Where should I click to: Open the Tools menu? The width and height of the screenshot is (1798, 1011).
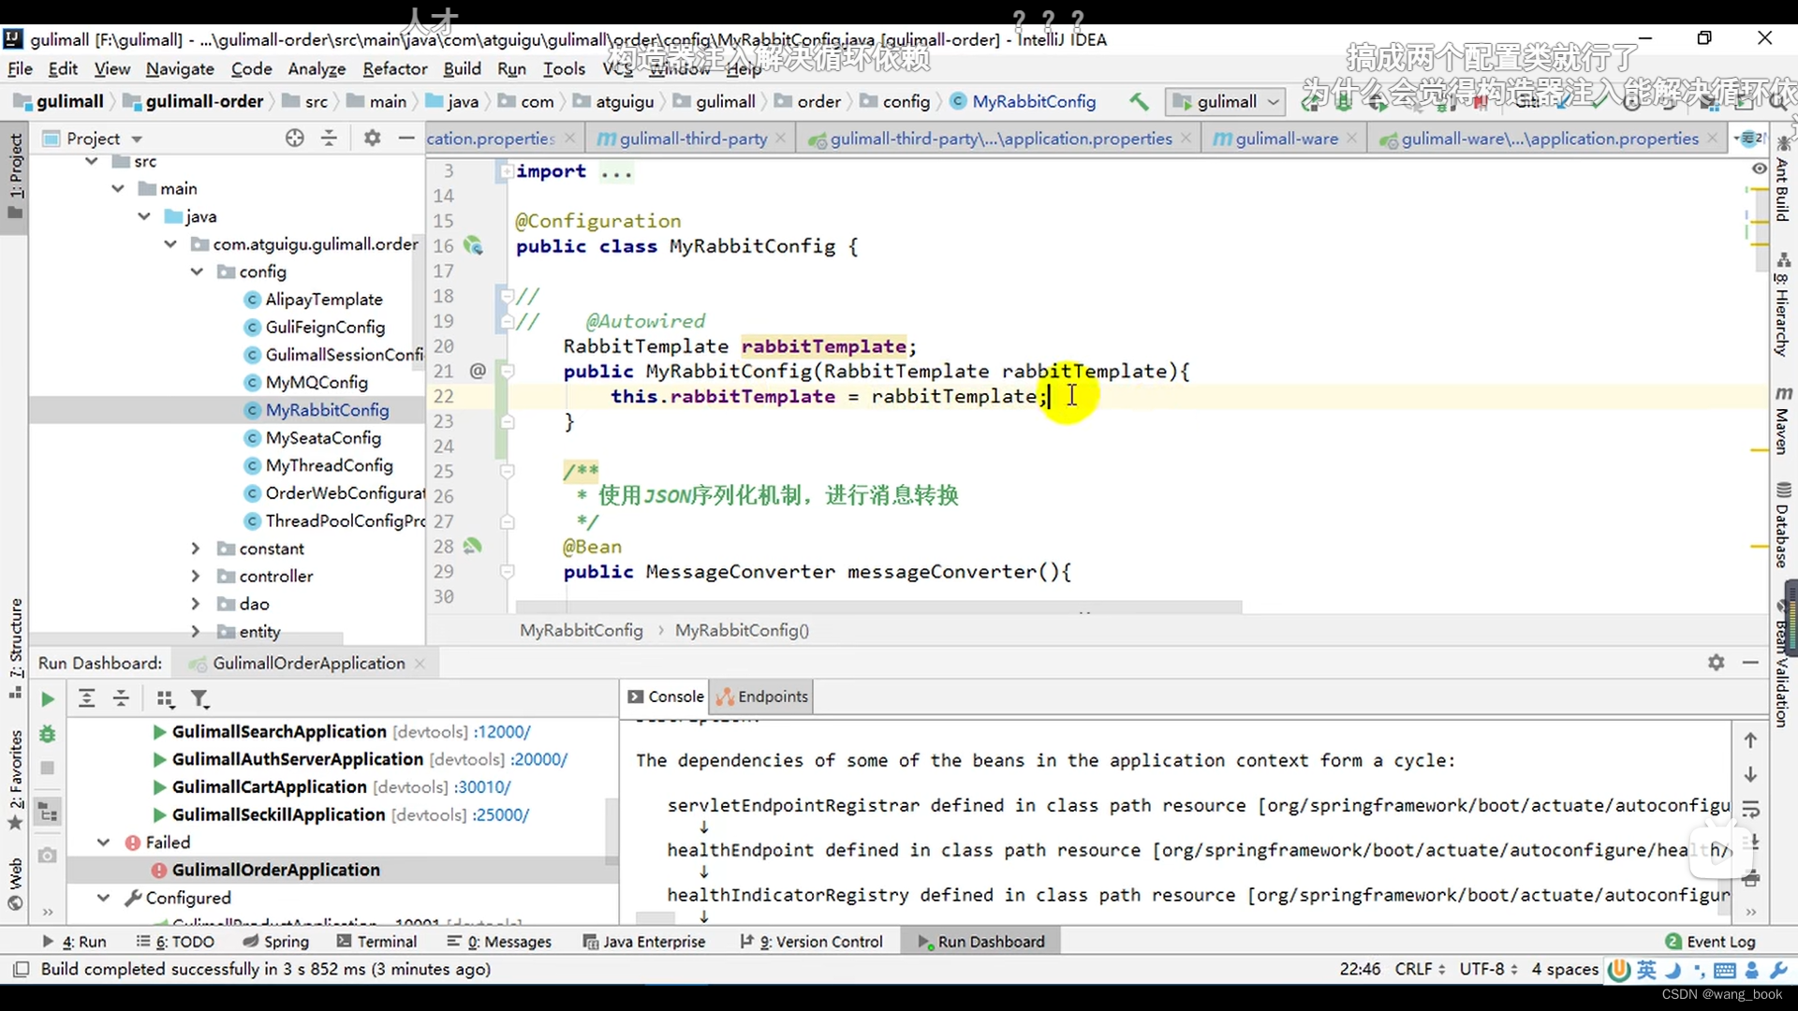564,68
